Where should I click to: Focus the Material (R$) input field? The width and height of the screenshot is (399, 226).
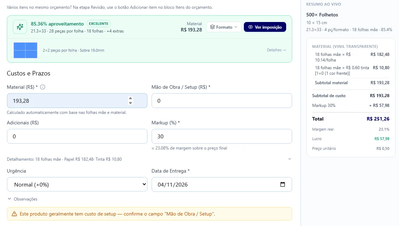coord(77,101)
